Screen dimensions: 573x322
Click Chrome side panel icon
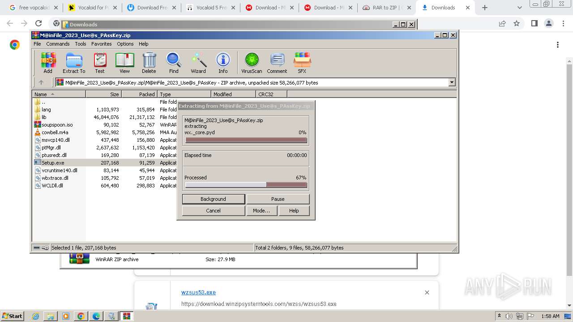pyautogui.click(x=534, y=23)
